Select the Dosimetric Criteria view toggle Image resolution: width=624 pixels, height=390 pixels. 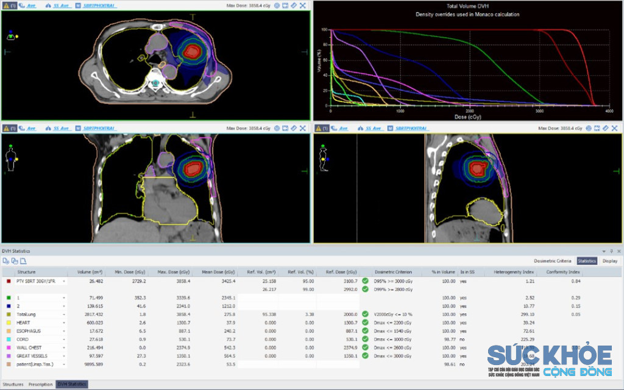pos(552,261)
